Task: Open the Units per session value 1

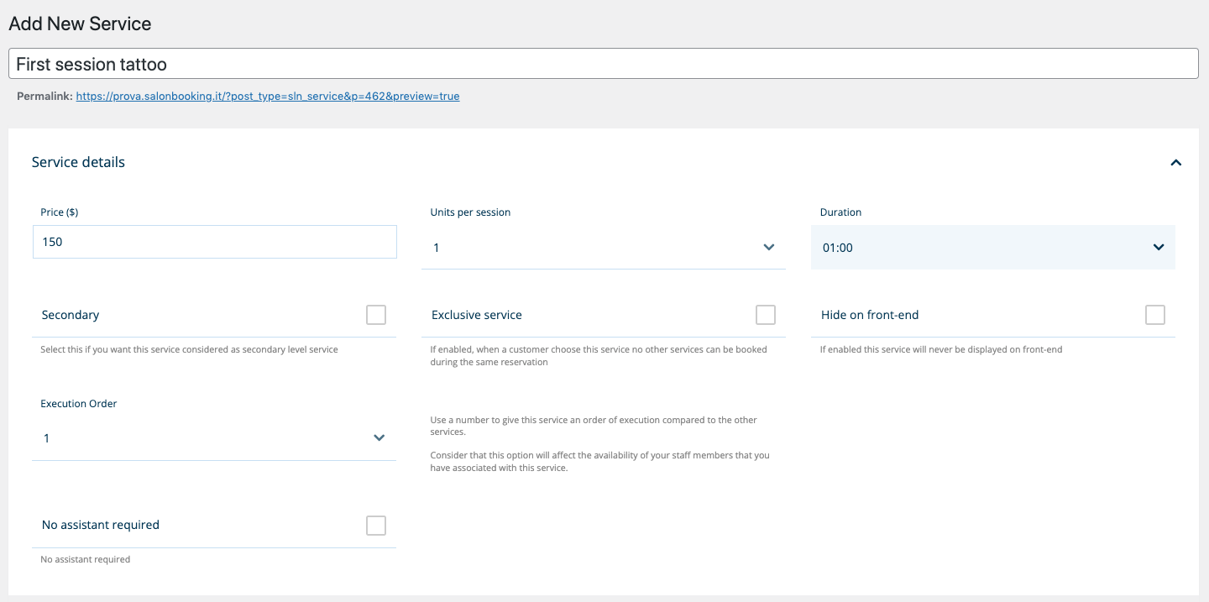Action: point(588,248)
